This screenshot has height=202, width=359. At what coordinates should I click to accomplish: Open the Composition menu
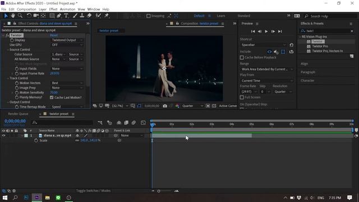26,10
